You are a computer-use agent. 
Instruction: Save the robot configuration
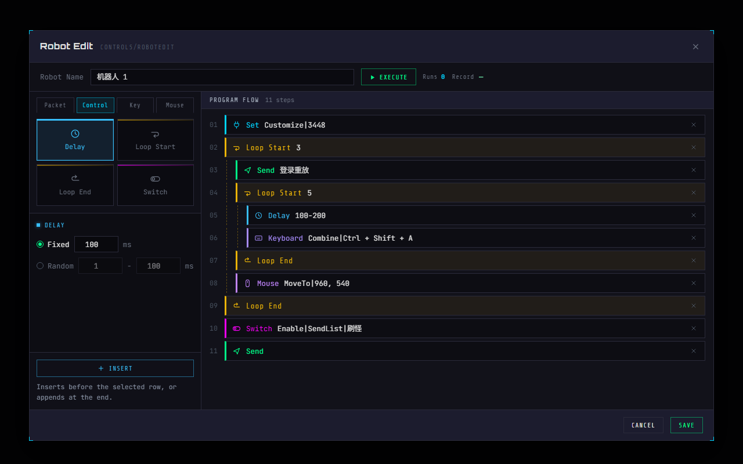[687, 425]
